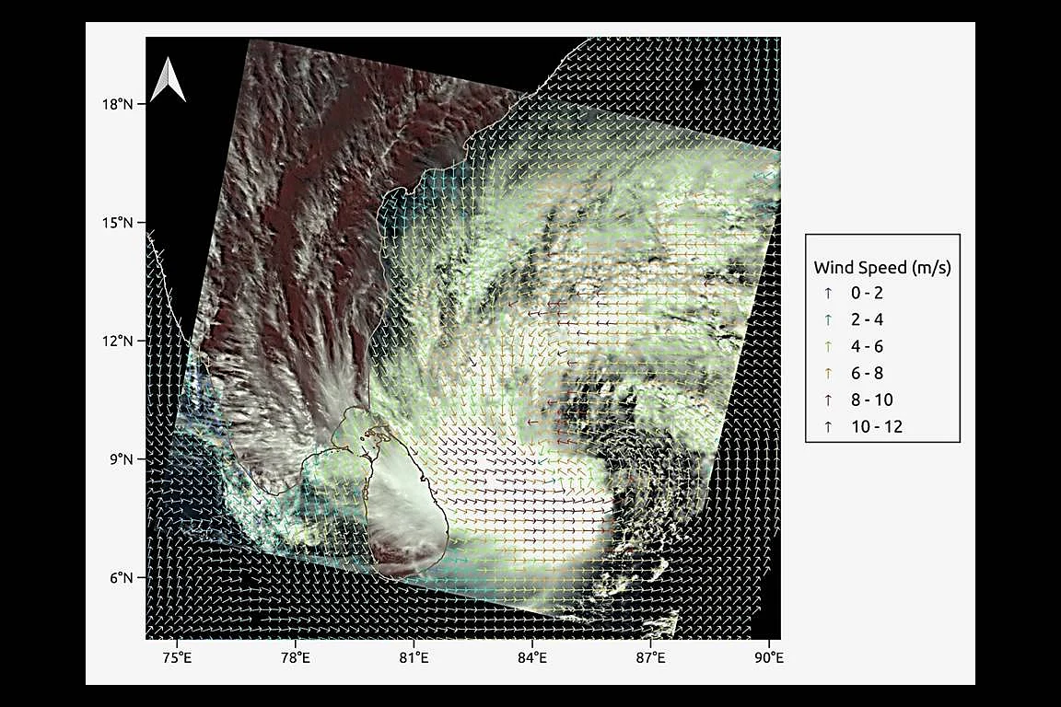The width and height of the screenshot is (1061, 707).
Task: Click the 4 - 6 wind speed arrow symbol
Action: coord(828,346)
